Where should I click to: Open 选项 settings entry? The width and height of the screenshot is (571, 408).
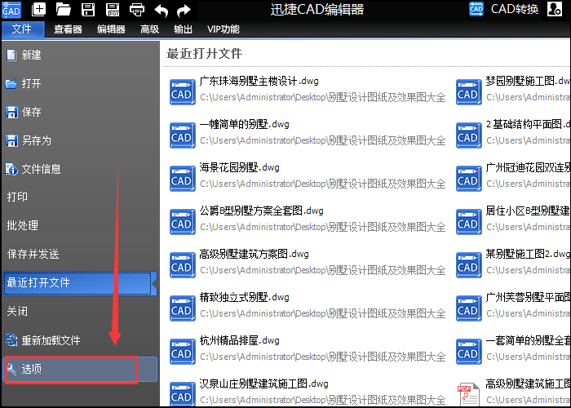point(33,369)
